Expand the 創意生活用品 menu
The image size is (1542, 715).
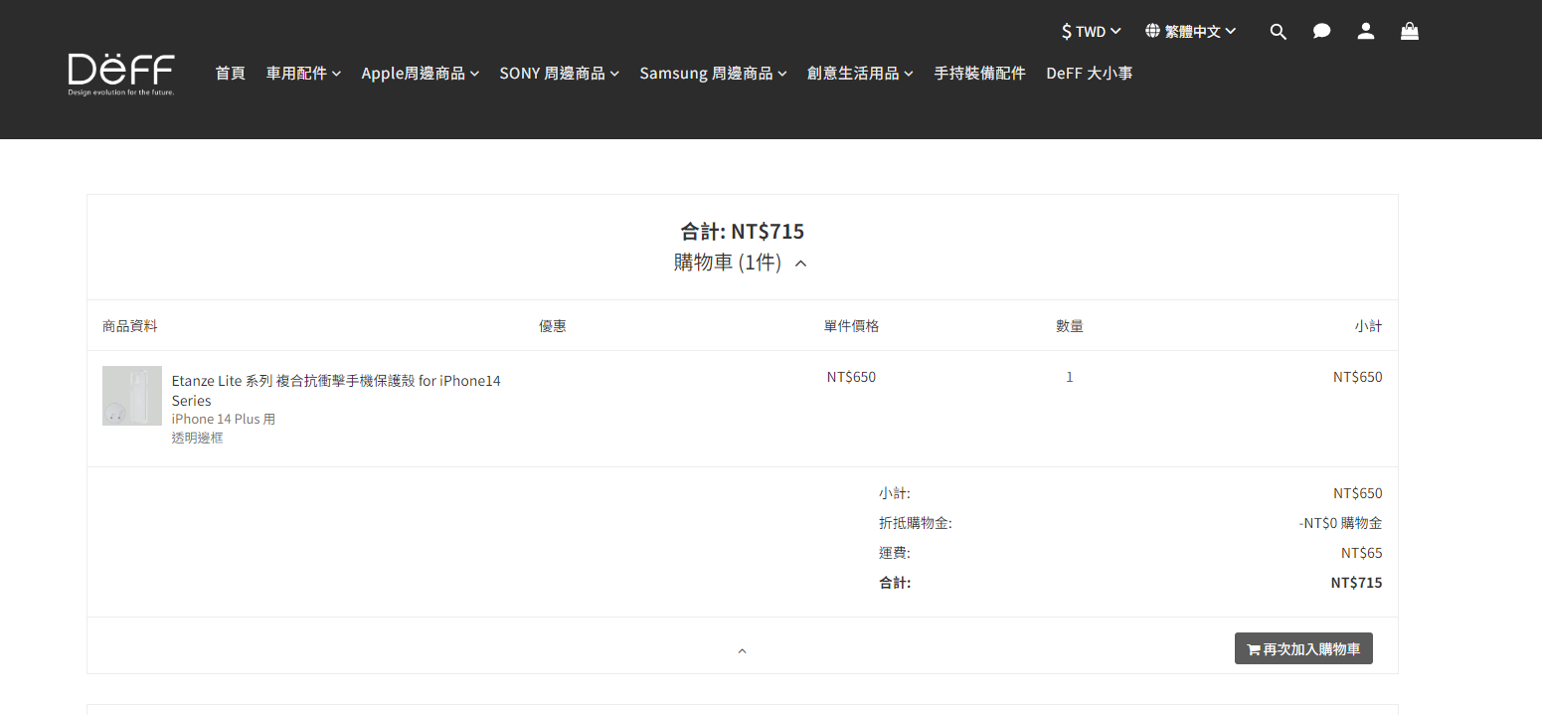pos(860,74)
